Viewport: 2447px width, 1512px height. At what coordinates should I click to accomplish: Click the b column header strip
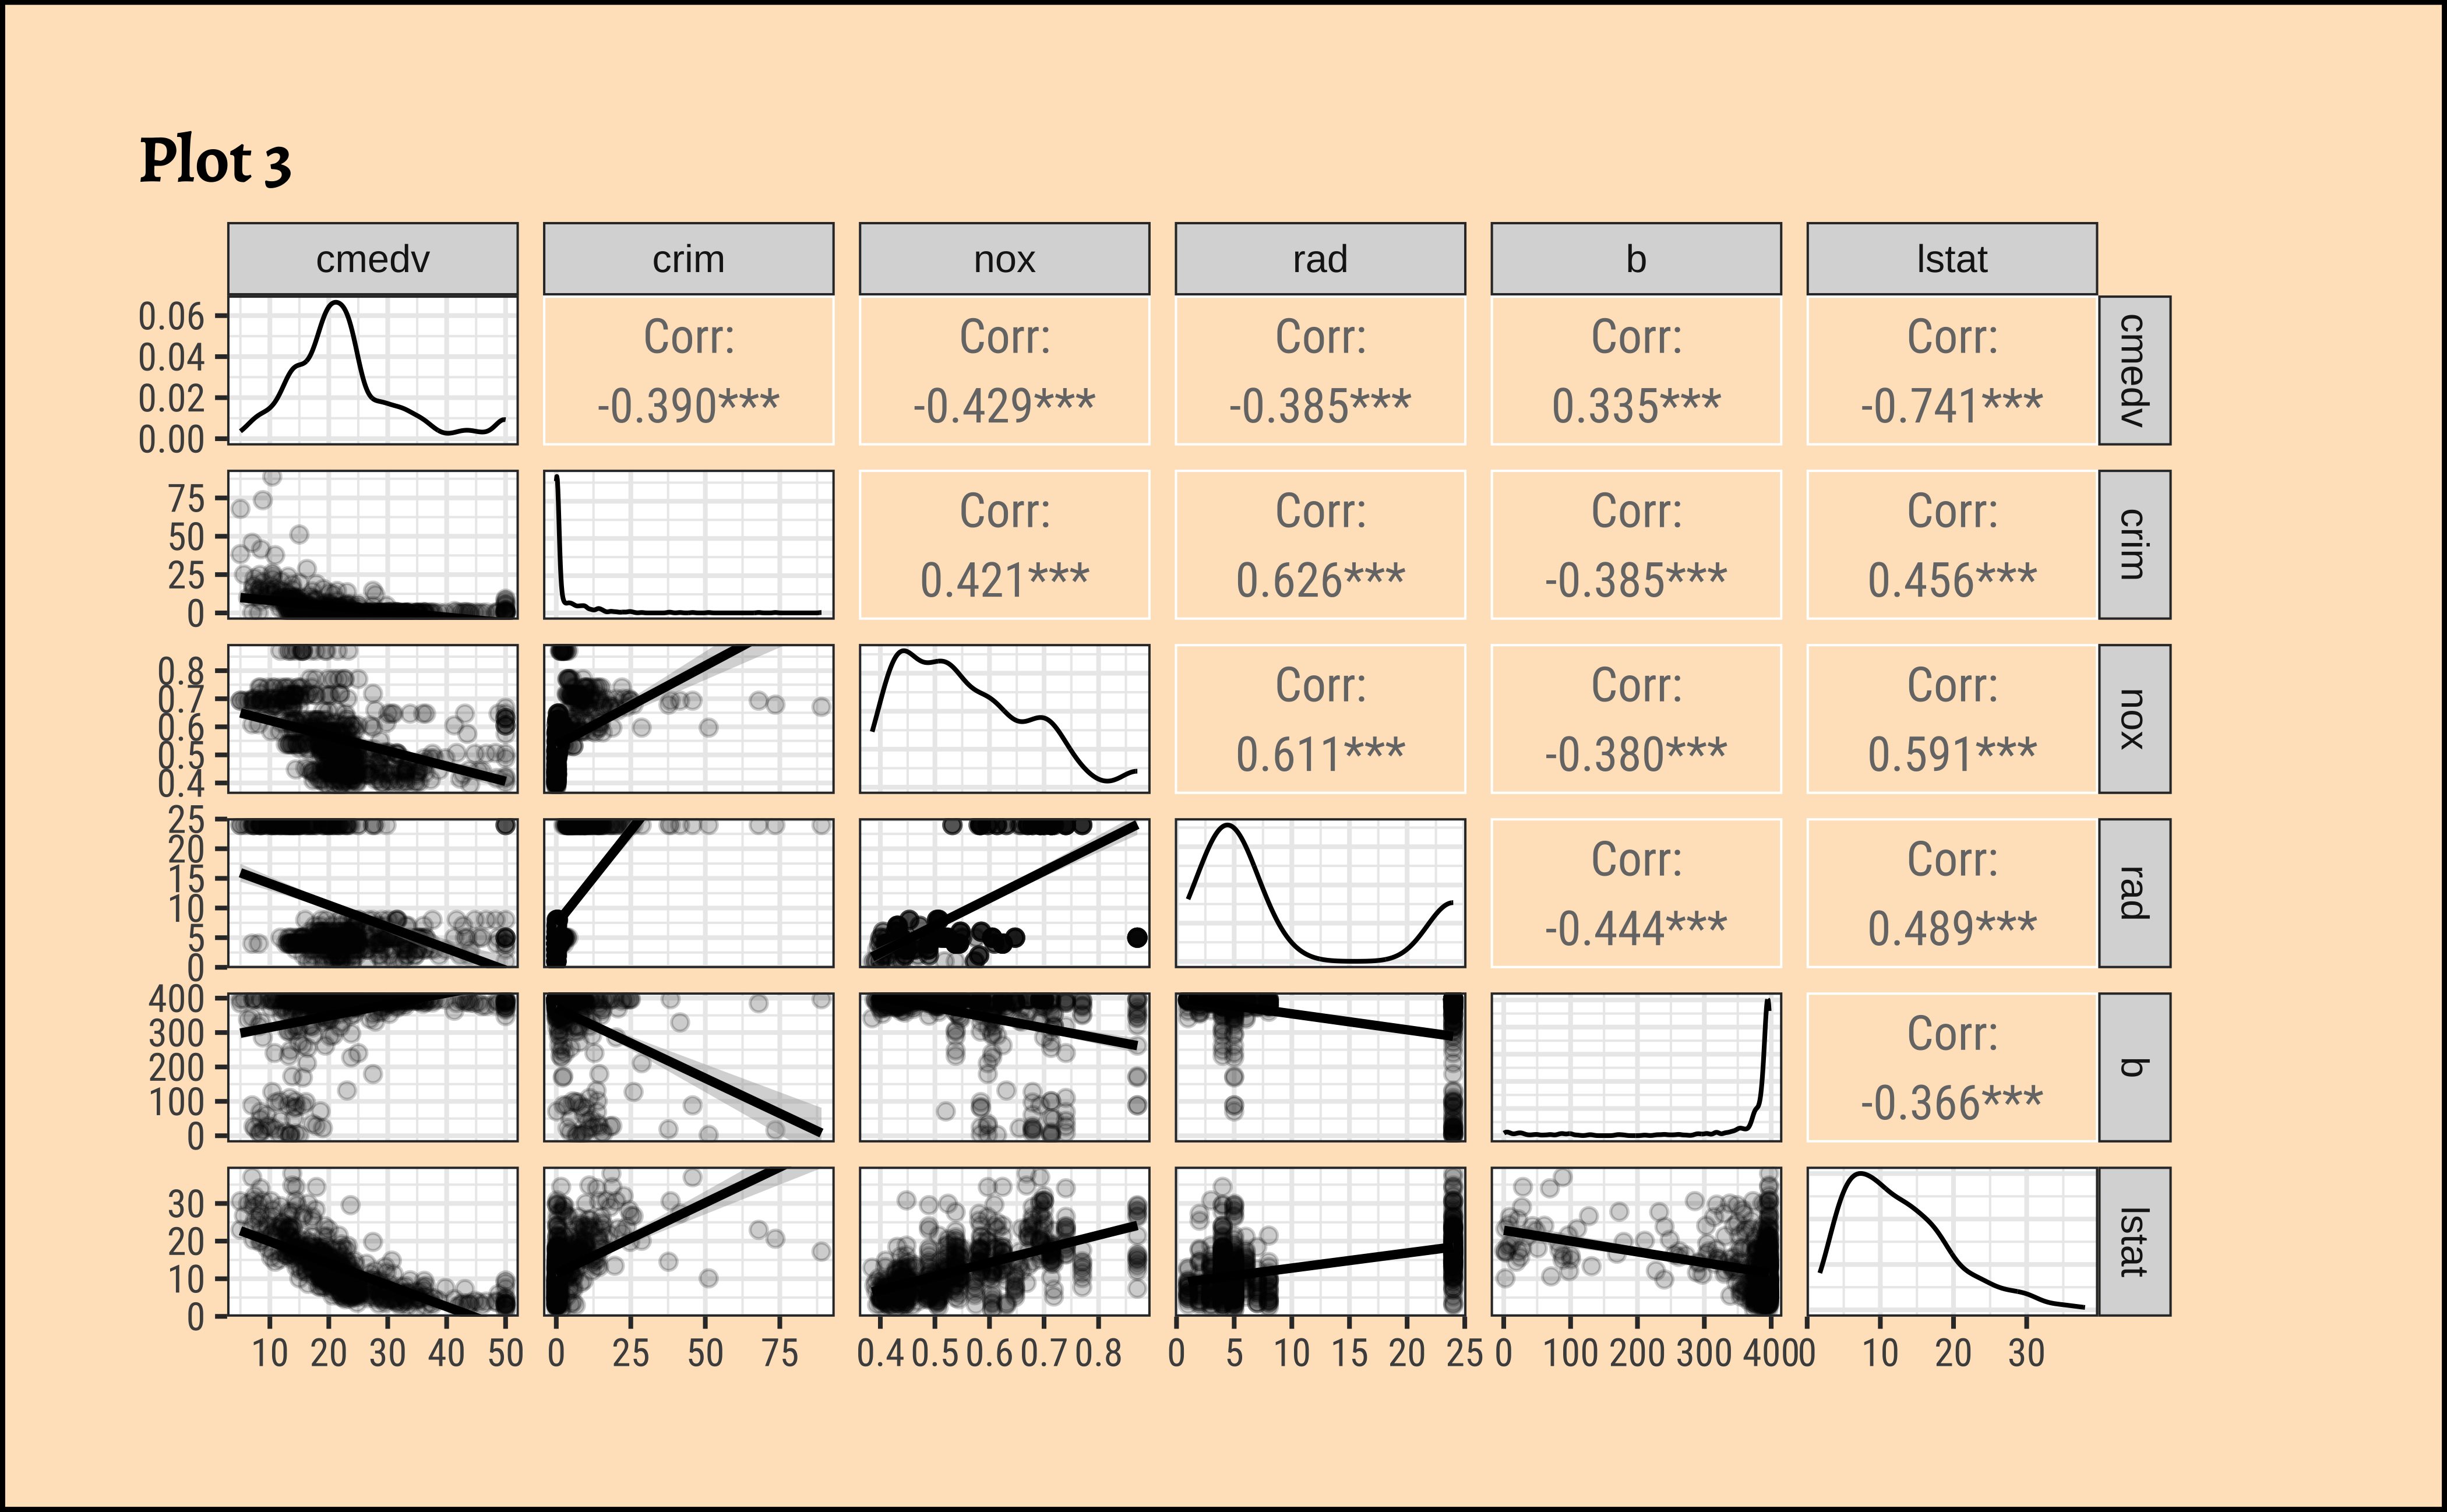tap(1636, 259)
